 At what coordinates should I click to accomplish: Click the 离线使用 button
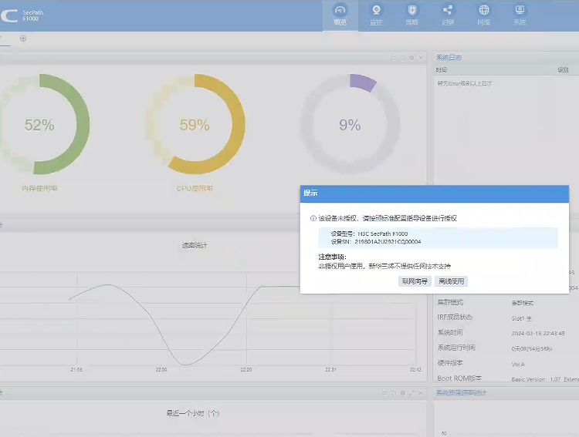[451, 281]
